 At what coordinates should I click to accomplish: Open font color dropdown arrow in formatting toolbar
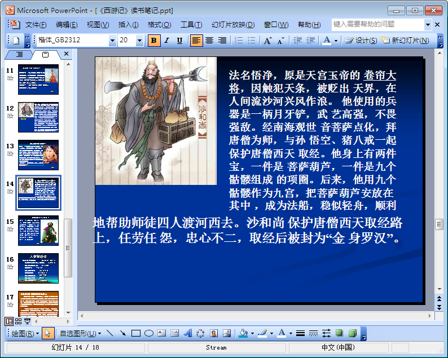coord(336,41)
